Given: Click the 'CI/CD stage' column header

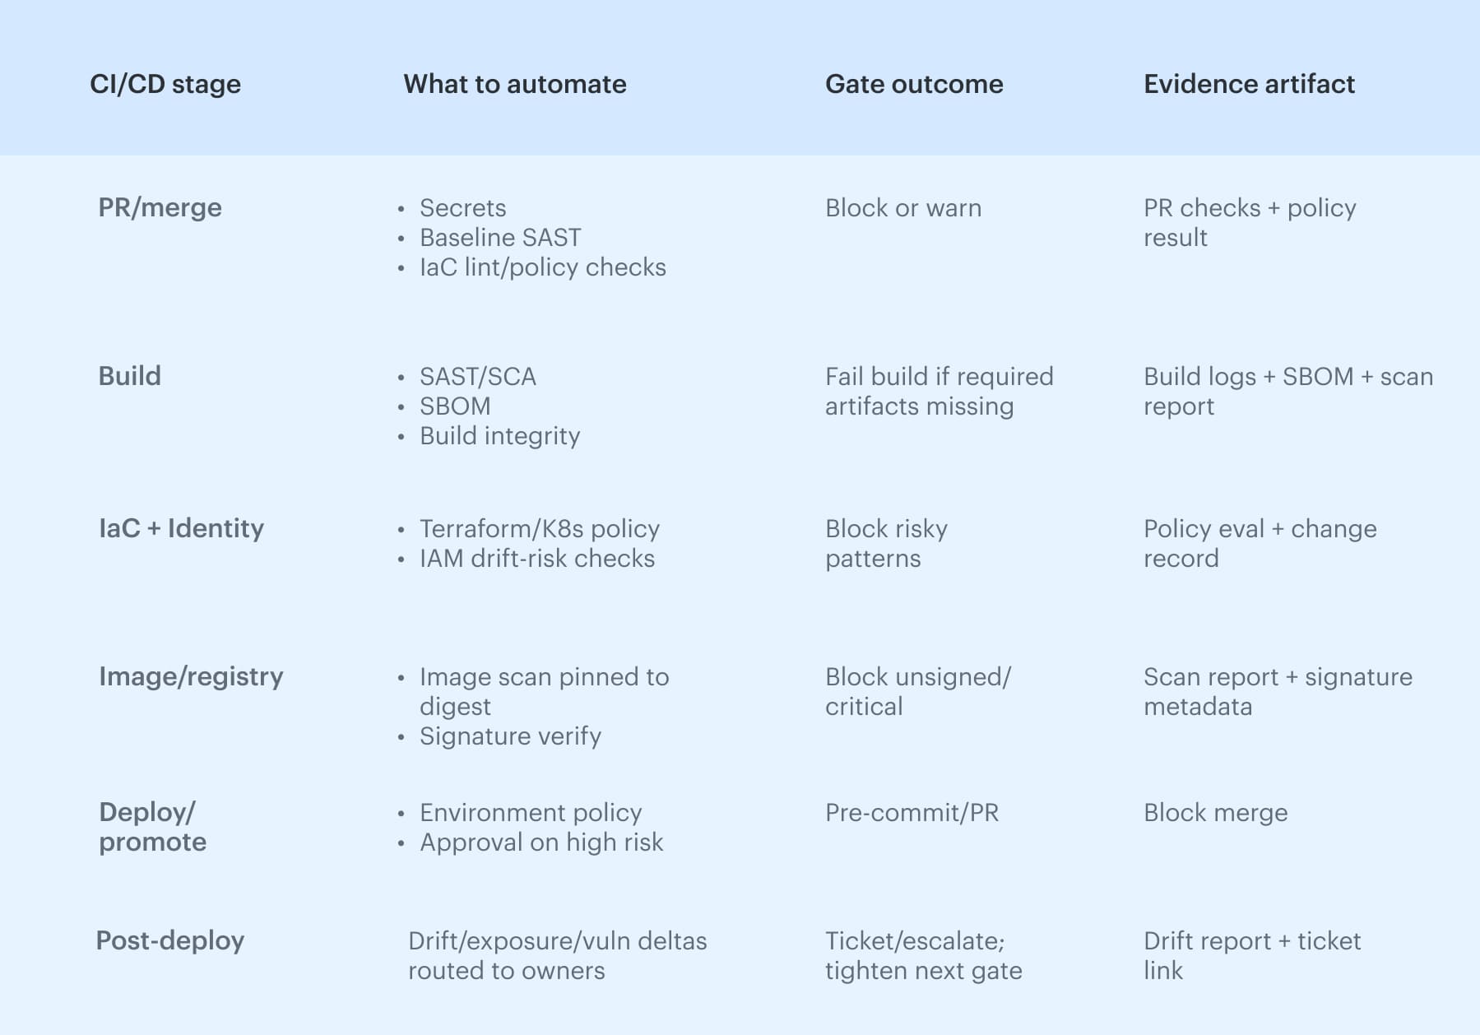Looking at the screenshot, I should tap(165, 84).
